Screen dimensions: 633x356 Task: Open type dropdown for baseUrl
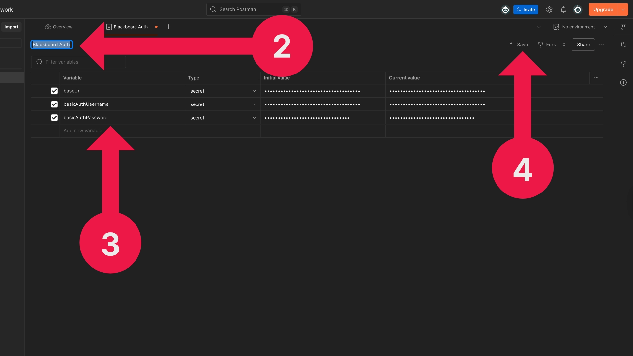tap(254, 91)
